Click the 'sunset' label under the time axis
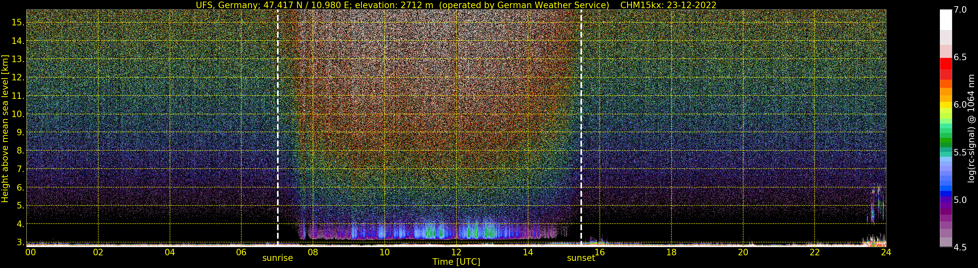 (581, 258)
